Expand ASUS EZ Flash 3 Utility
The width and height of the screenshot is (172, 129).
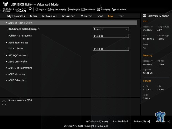[x=69, y=23]
